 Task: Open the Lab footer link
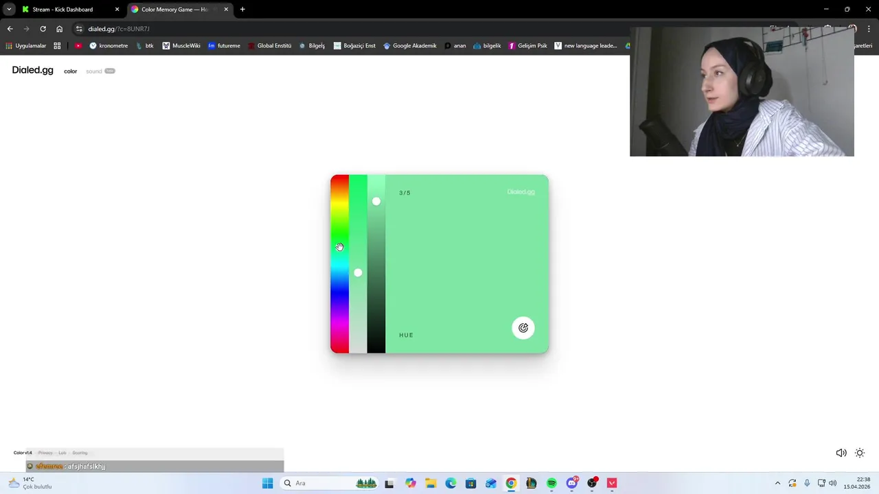[x=62, y=453]
